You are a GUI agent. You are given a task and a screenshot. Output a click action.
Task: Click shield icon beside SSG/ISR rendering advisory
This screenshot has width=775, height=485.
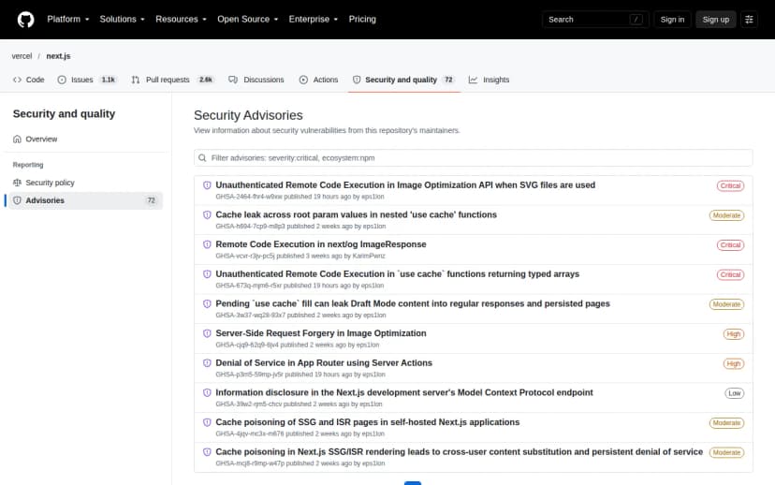point(207,452)
